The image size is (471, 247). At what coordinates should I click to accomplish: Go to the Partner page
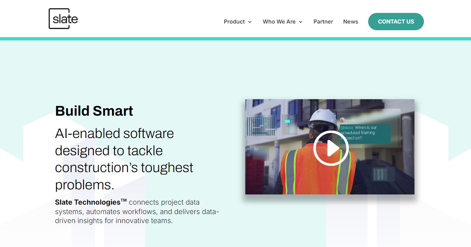point(323,22)
